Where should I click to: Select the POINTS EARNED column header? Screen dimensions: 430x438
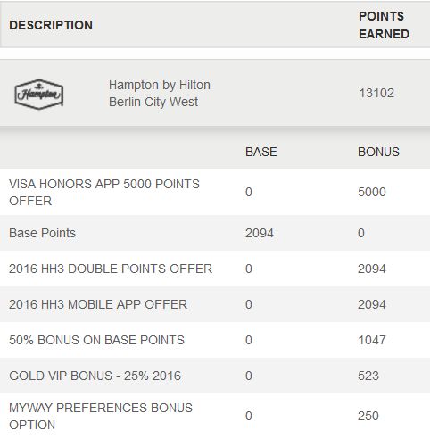[x=384, y=25]
